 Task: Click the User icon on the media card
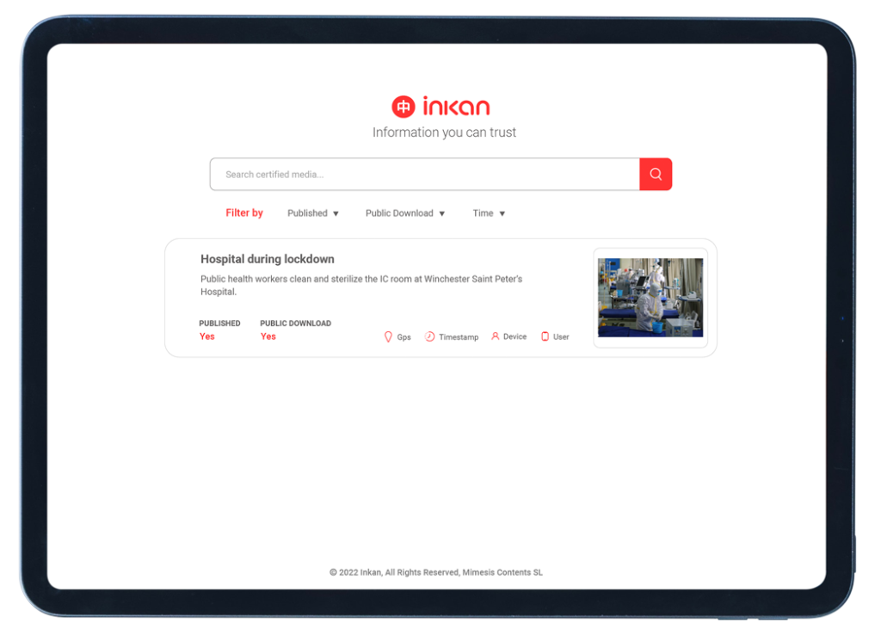pos(545,336)
